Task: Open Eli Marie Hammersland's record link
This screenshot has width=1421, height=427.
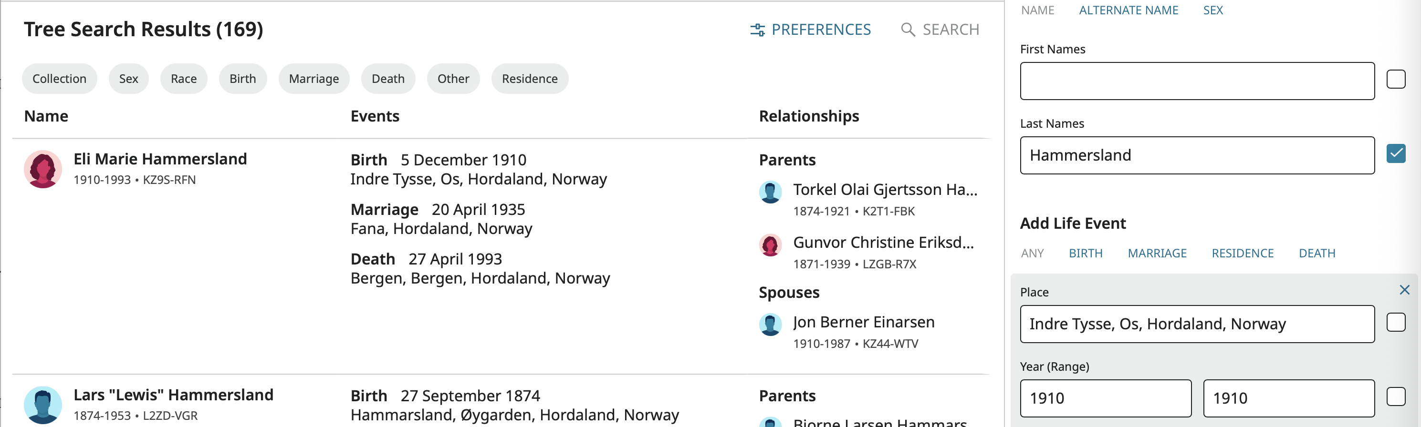Action: (x=160, y=159)
